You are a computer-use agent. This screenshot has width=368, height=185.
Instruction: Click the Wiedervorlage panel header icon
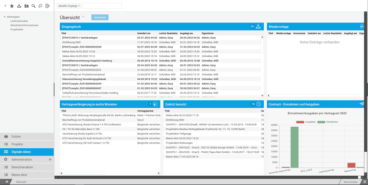point(362,27)
